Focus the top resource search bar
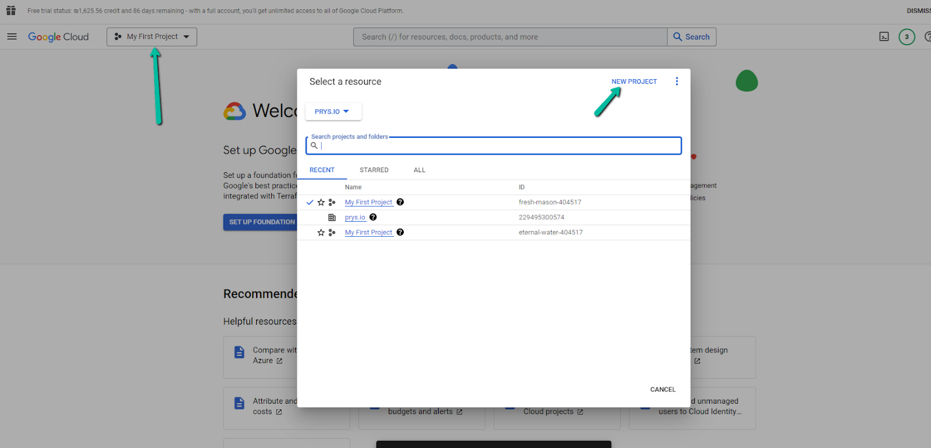 point(510,37)
